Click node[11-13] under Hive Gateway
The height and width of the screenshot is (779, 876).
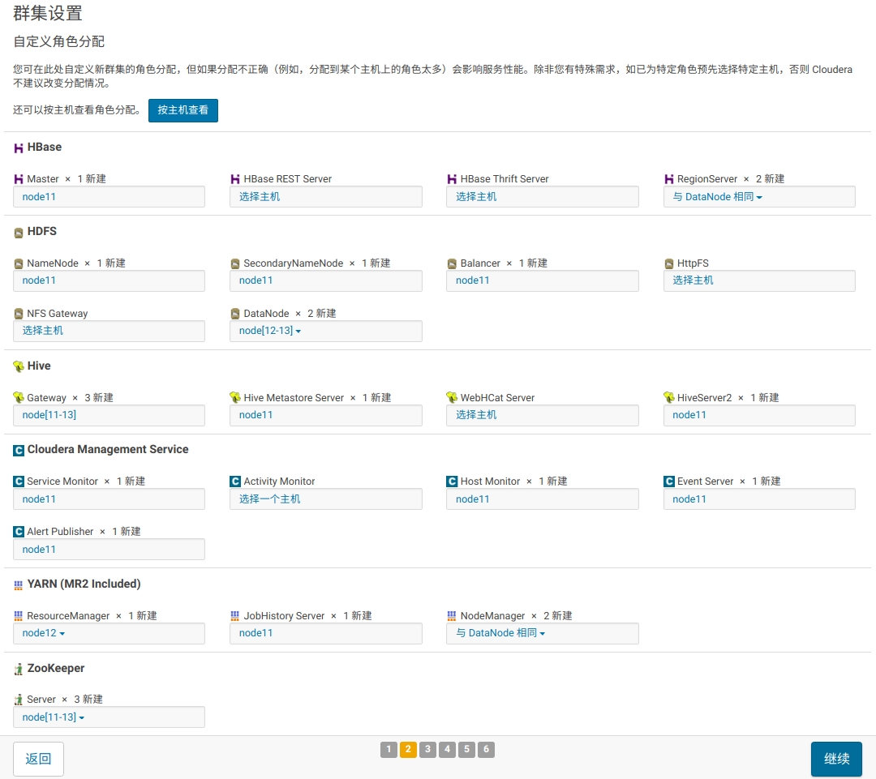coord(49,415)
